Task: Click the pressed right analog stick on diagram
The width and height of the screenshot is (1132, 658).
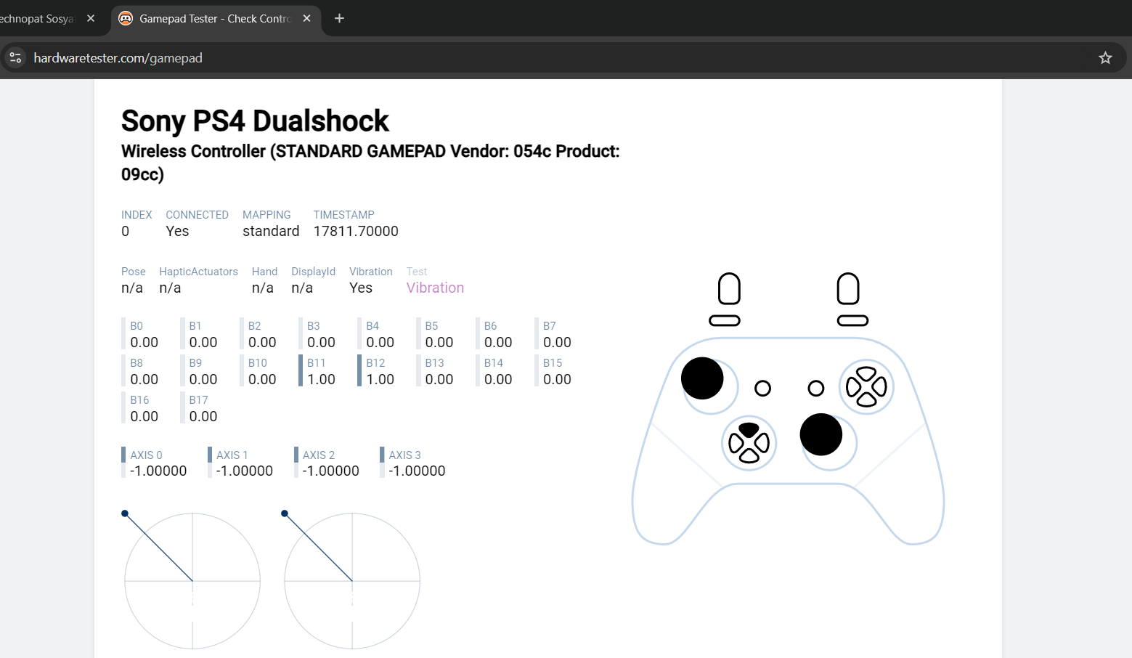Action: pos(821,434)
